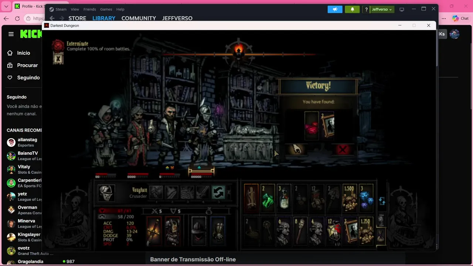
Task: Take all loot with the hand icon
Action: pyautogui.click(x=296, y=149)
